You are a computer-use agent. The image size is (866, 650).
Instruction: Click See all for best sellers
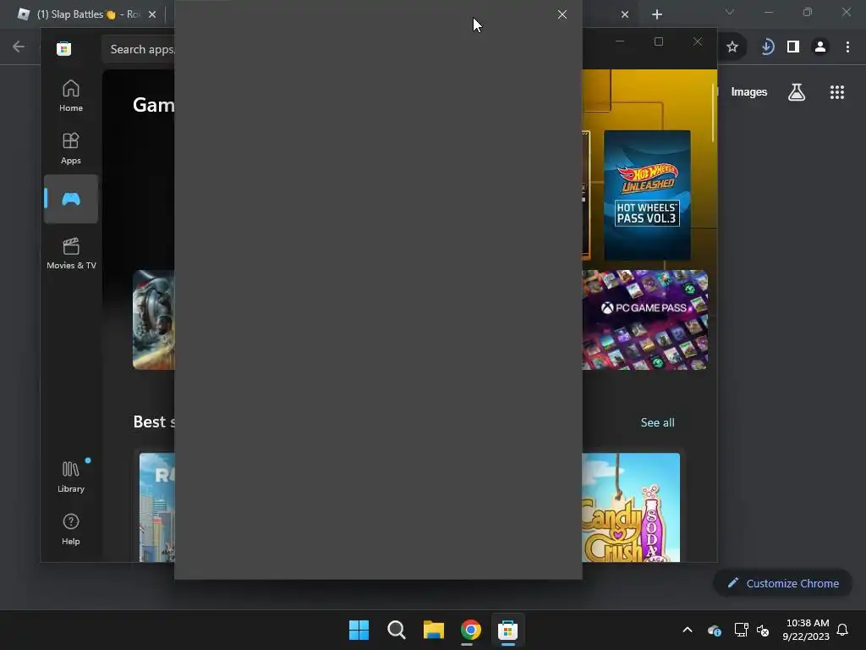coord(657,422)
